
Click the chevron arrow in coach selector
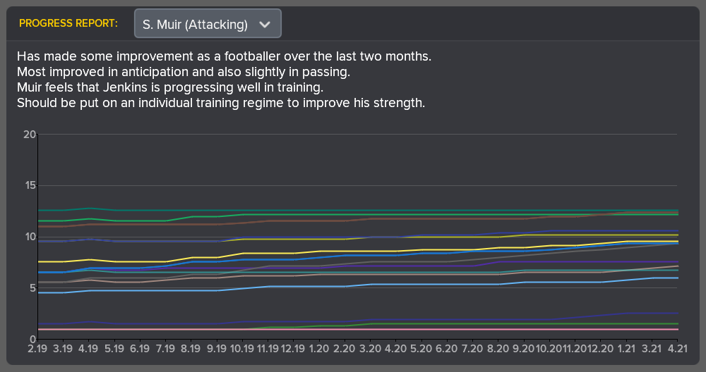[x=265, y=24]
